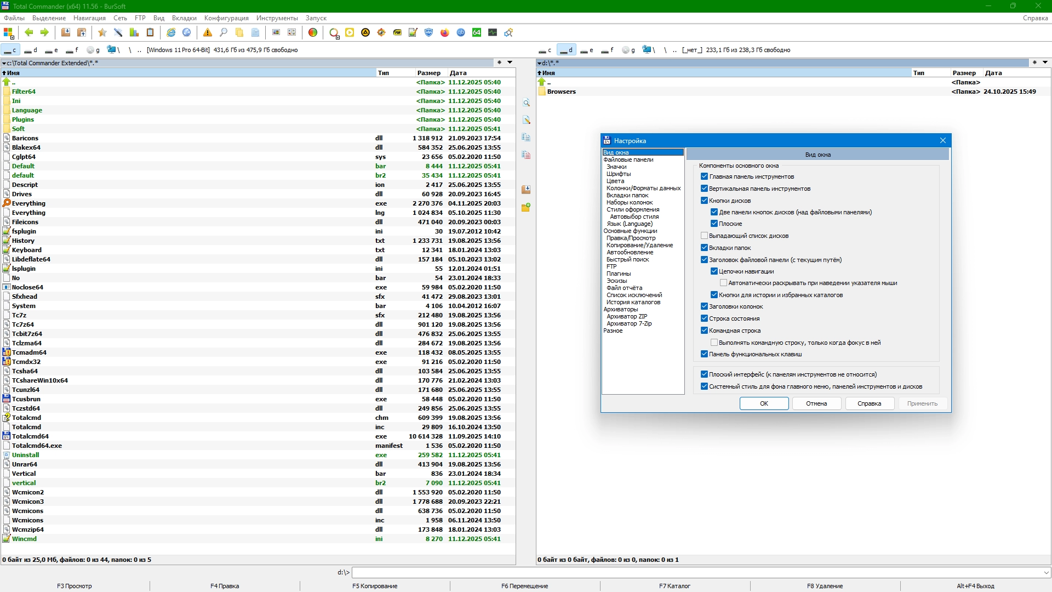Image resolution: width=1052 pixels, height=592 pixels.
Task: Click the Firefox icon in toolbar
Action: (445, 33)
